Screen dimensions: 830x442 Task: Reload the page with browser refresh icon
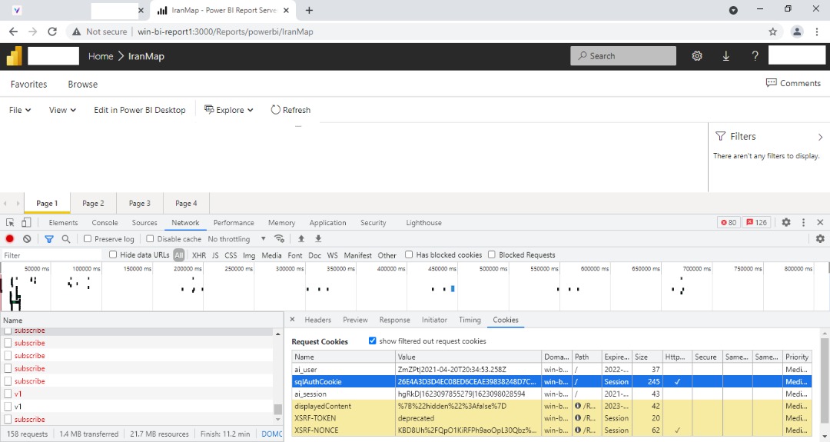point(52,32)
